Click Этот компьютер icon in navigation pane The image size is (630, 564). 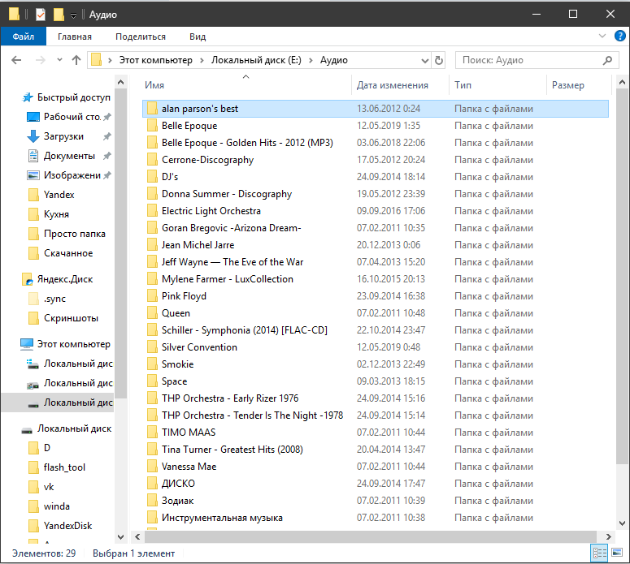[27, 344]
